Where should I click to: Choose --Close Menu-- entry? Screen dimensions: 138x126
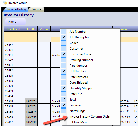(80, 122)
